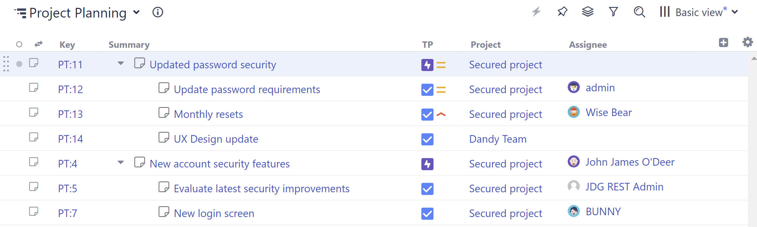Click the pin icon in toolbar
The image size is (757, 227).
[x=562, y=12]
